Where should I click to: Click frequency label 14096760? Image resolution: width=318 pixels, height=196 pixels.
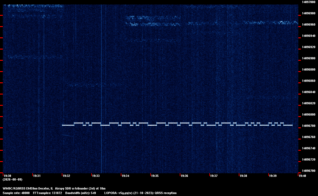309,137
